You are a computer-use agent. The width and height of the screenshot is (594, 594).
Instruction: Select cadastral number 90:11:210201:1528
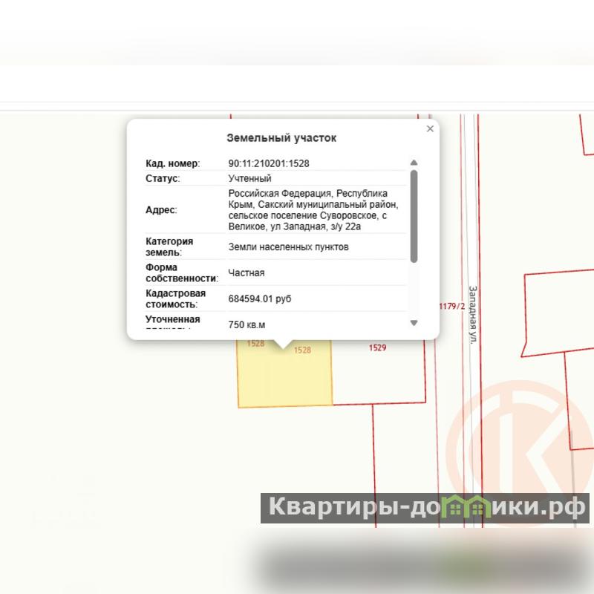pos(269,163)
